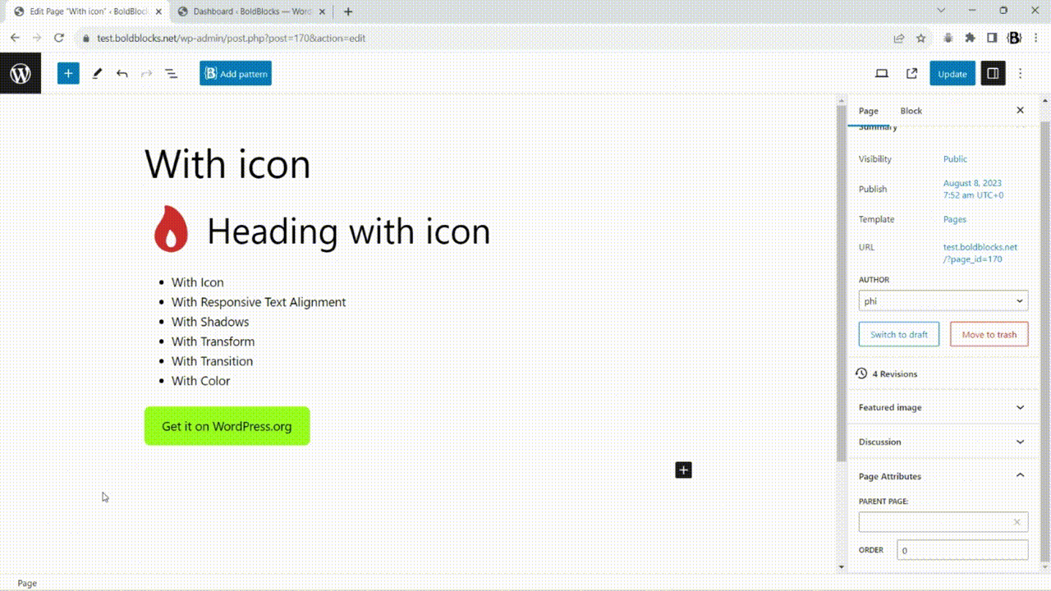Open the desktop preview icon
Image resolution: width=1051 pixels, height=591 pixels.
click(x=882, y=74)
